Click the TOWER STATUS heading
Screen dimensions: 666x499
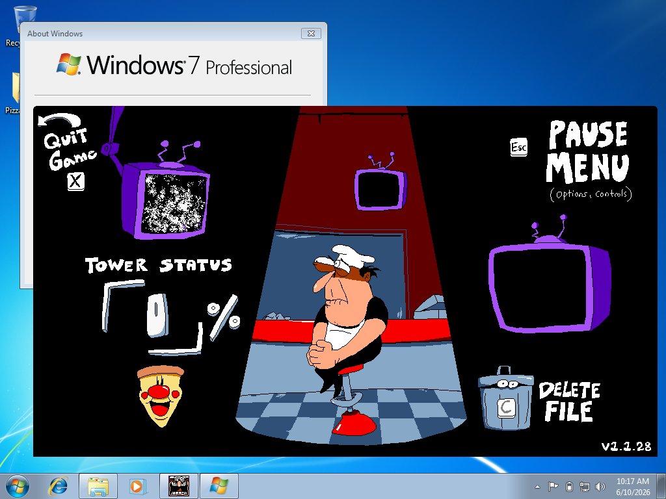click(x=159, y=265)
